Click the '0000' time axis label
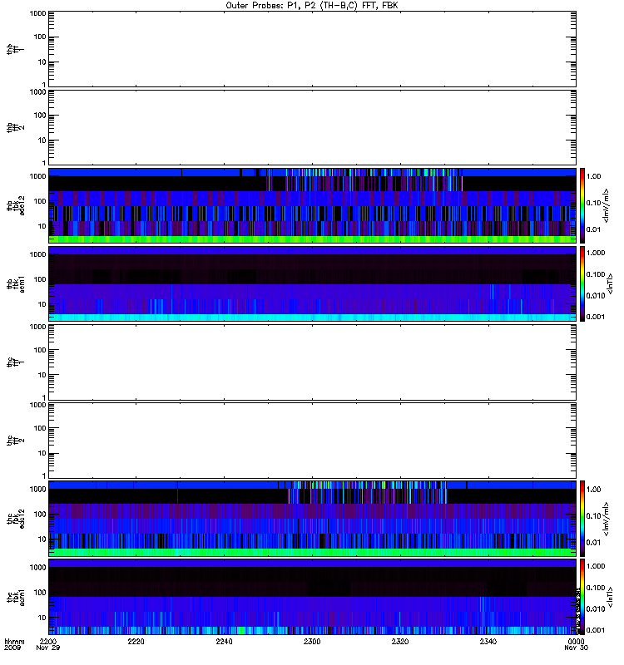The image size is (624, 665). pos(576,641)
